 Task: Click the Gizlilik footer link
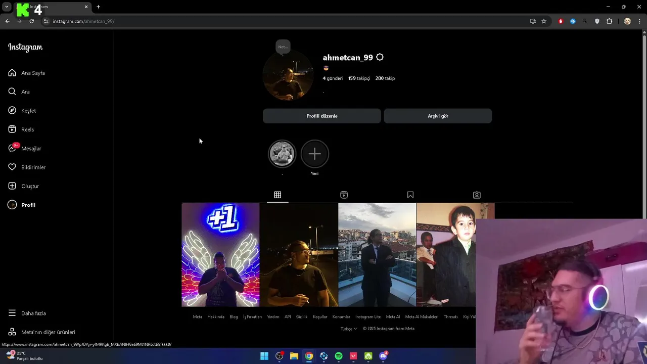point(302,317)
